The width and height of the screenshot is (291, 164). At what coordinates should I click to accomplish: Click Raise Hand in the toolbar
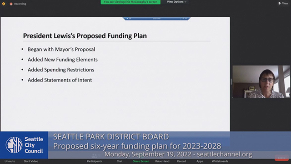(162, 161)
